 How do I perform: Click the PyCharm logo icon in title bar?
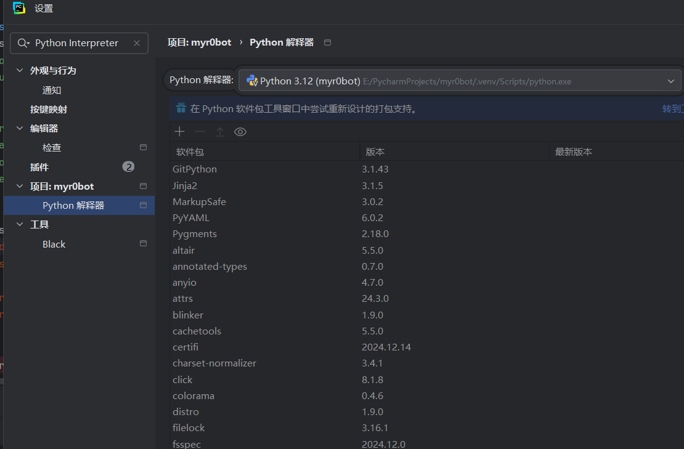pyautogui.click(x=19, y=8)
